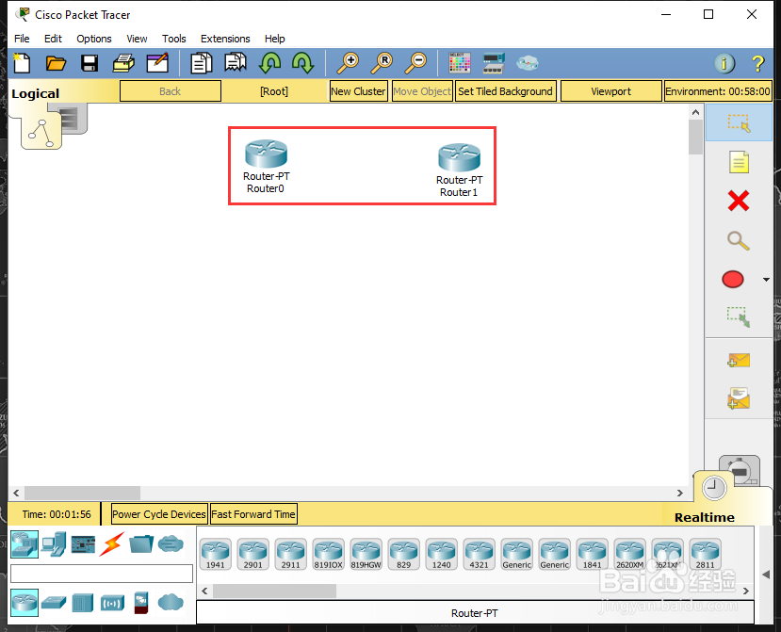Click the Copy icon in the toolbar
This screenshot has height=632, width=781.
(x=202, y=63)
